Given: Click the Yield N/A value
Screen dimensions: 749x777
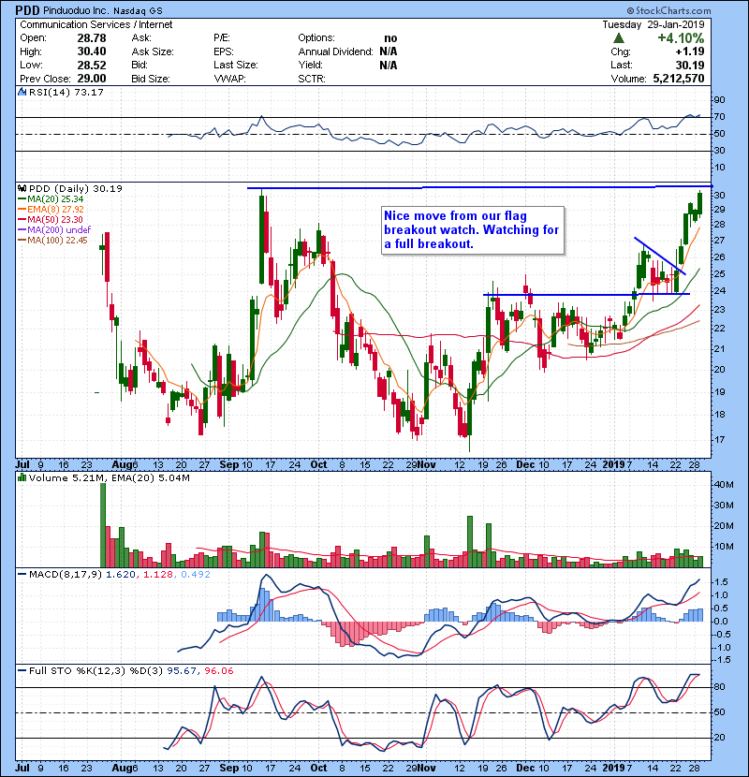Looking at the screenshot, I should pos(389,65).
